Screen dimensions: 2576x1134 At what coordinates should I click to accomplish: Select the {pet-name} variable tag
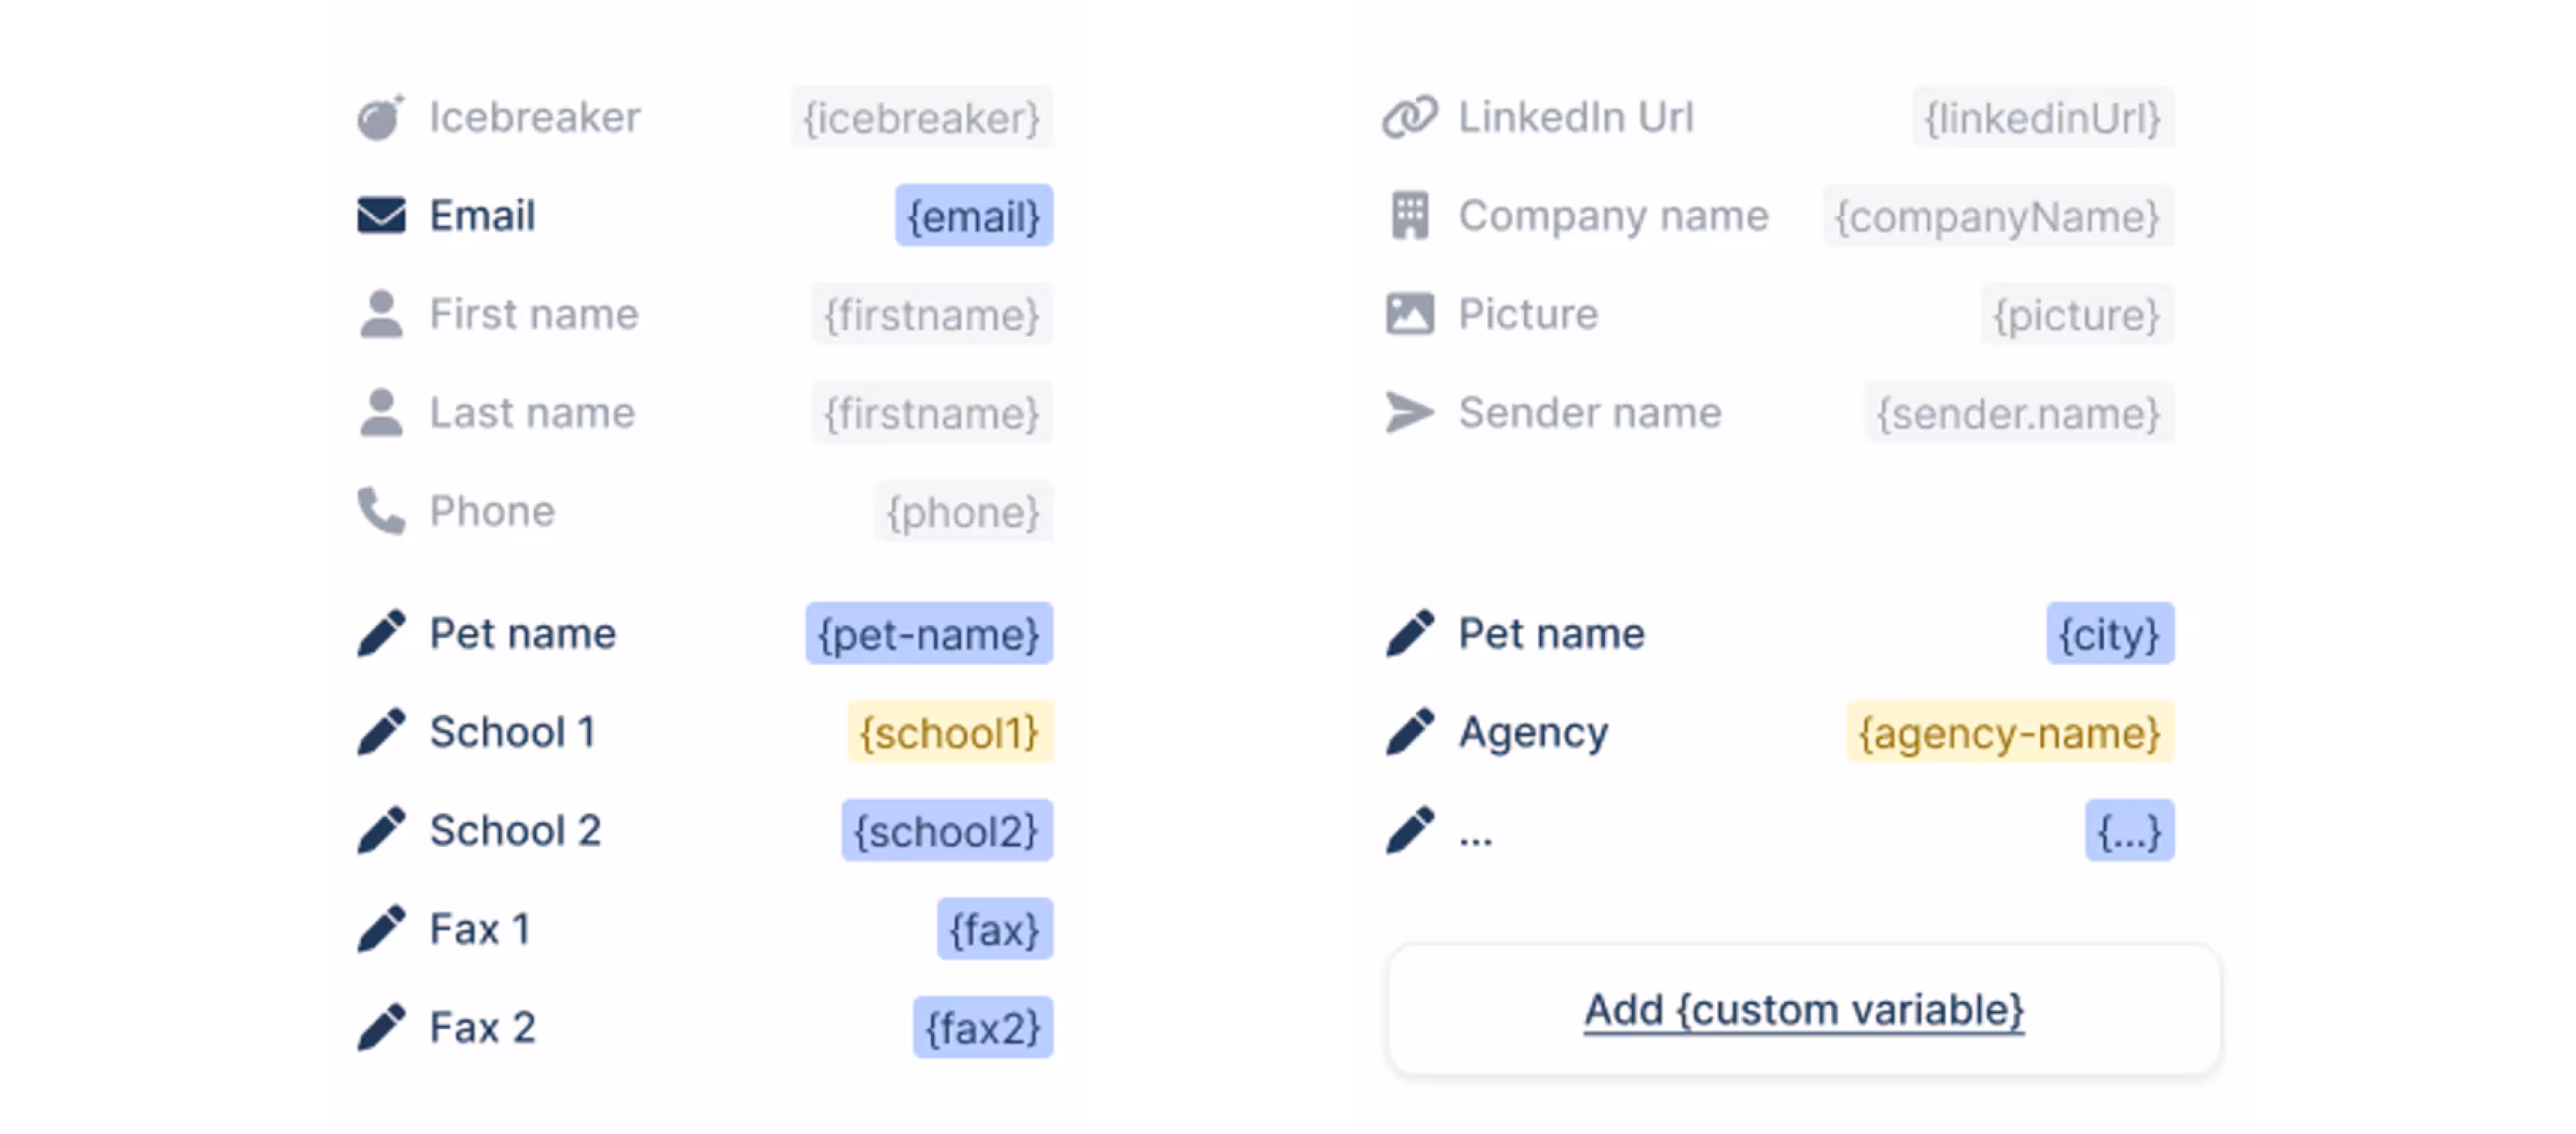(929, 634)
